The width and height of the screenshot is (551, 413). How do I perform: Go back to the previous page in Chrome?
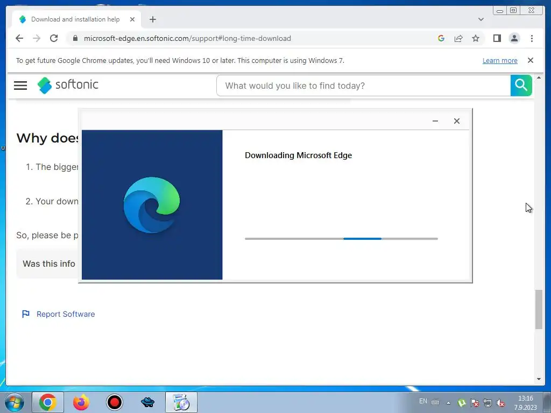(x=19, y=38)
